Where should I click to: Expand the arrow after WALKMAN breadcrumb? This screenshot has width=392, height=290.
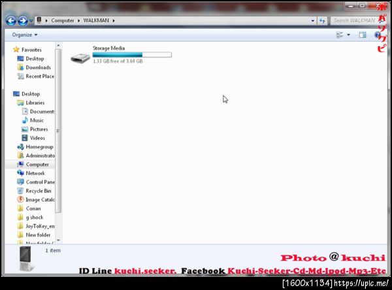114,21
